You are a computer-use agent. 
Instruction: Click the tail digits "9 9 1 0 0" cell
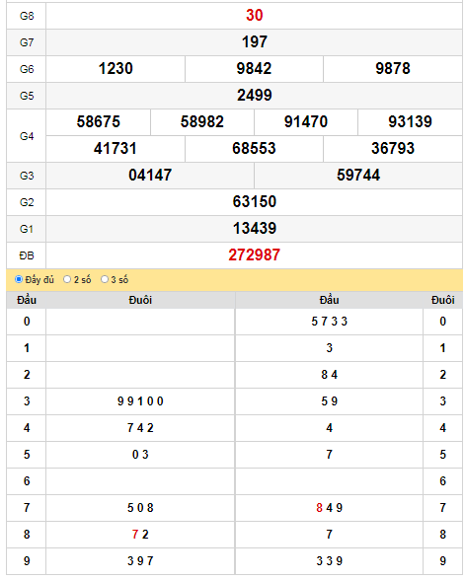click(140, 401)
